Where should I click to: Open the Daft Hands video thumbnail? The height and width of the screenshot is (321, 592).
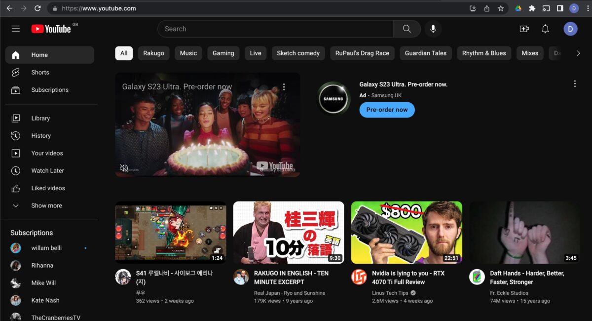(x=524, y=232)
